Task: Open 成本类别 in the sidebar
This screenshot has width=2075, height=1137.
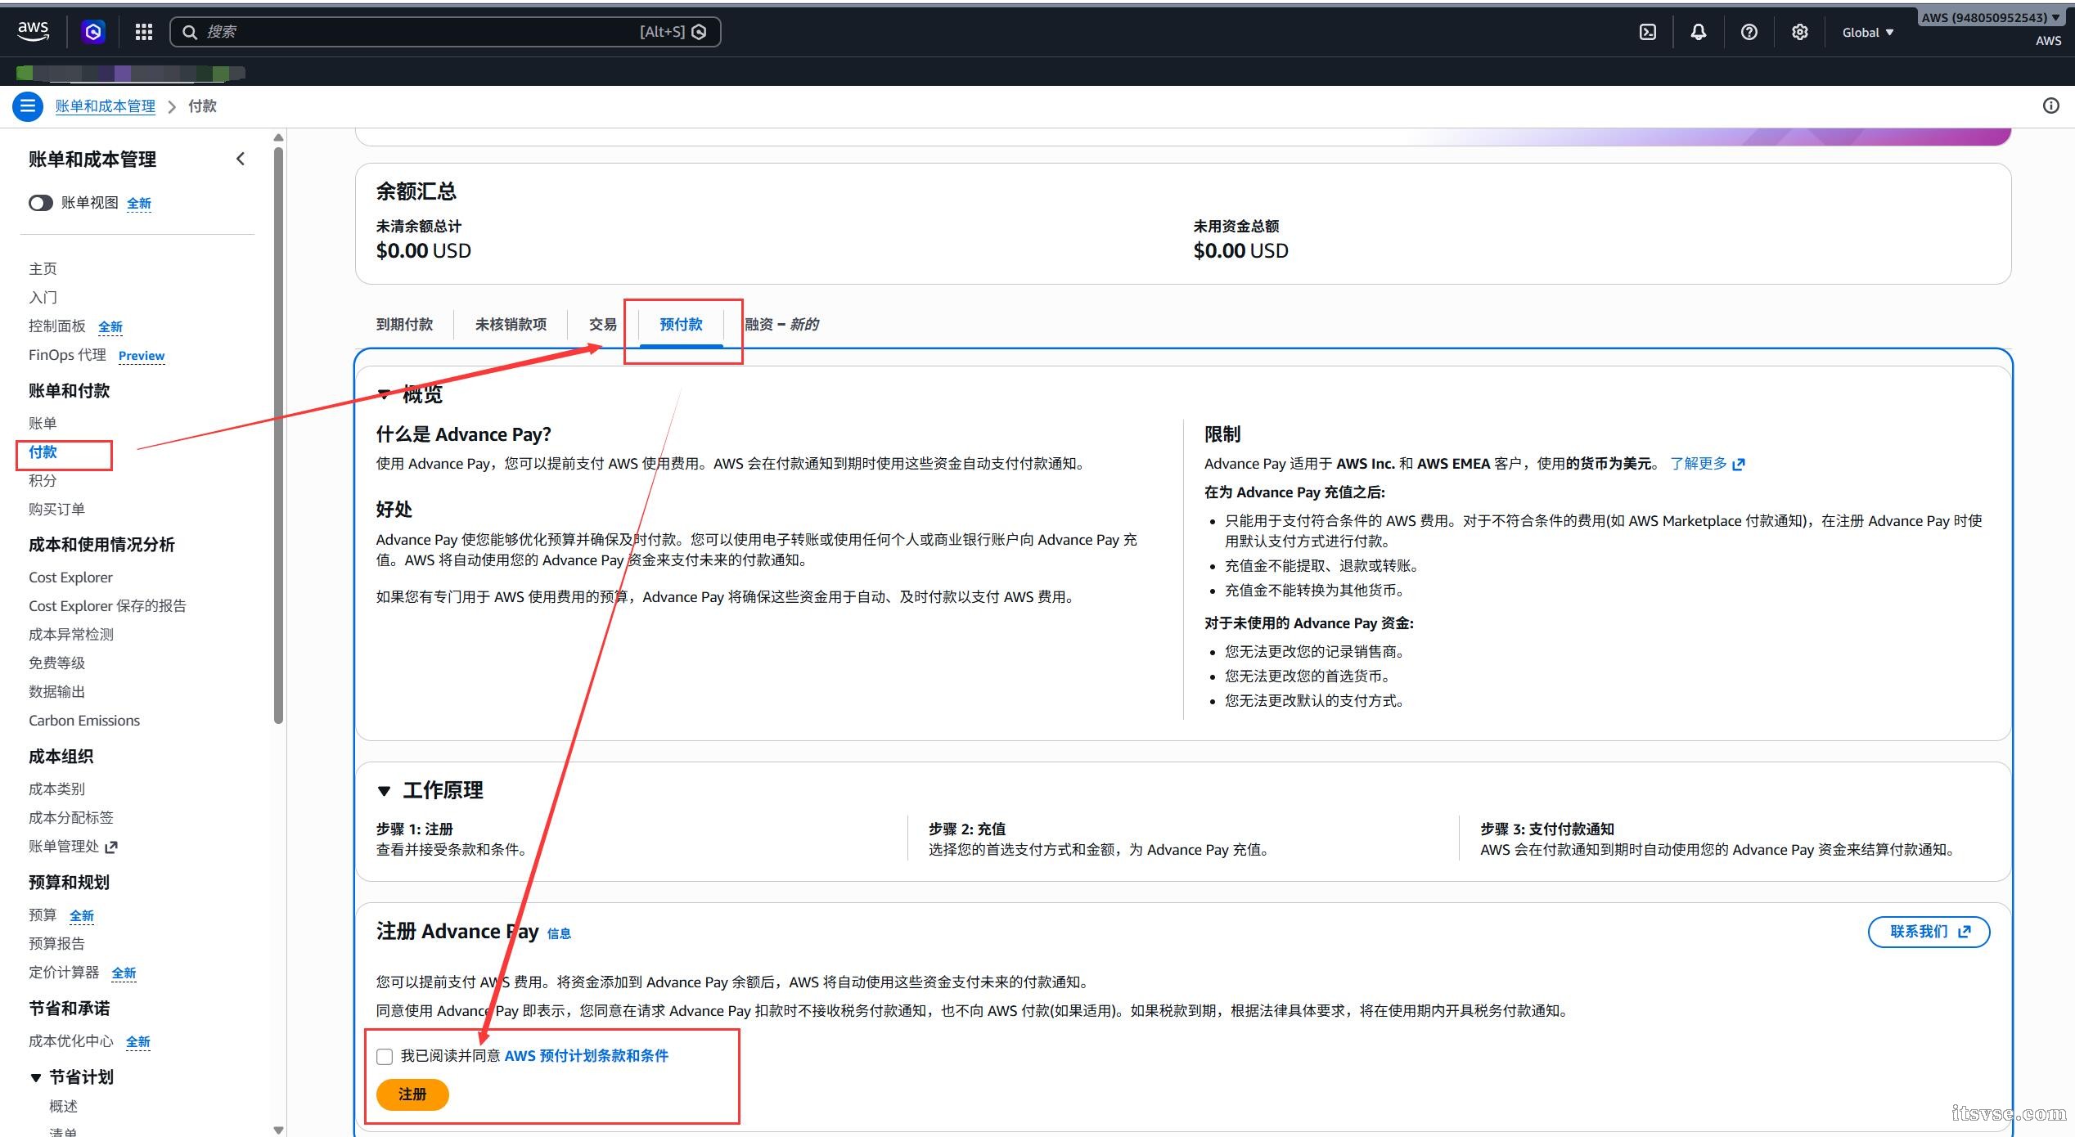Action: pyautogui.click(x=57, y=789)
